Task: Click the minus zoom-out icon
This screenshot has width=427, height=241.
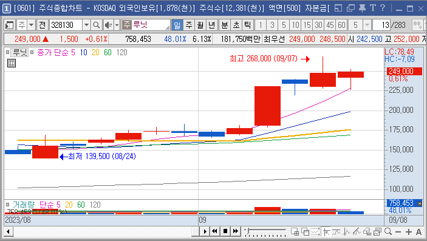Action: tap(398, 232)
